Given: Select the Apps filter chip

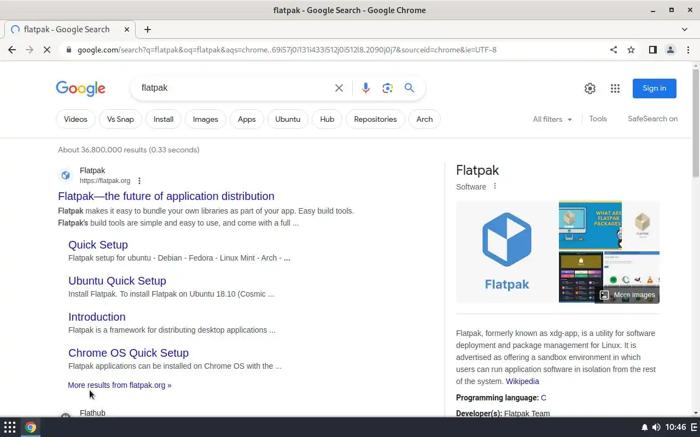Looking at the screenshot, I should tap(247, 119).
